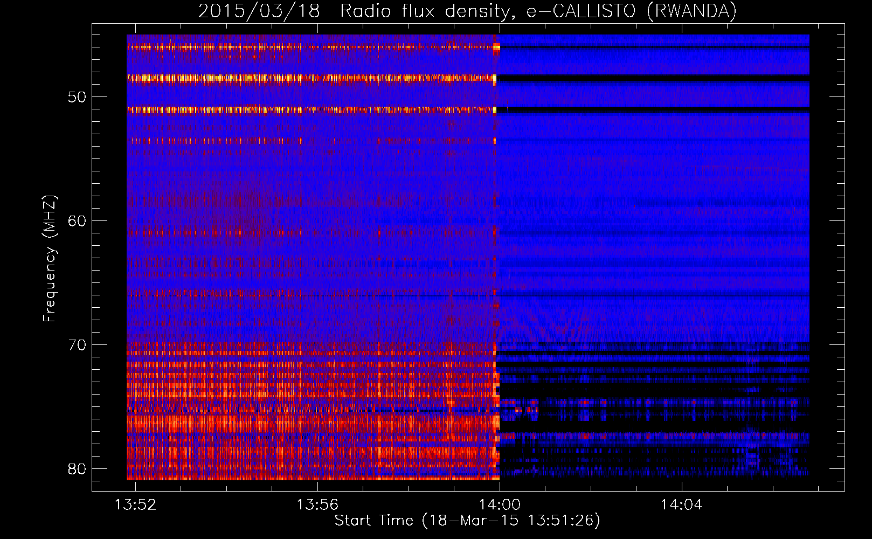Click the 60 frequency tick label
The height and width of the screenshot is (539, 872).
[78, 221]
